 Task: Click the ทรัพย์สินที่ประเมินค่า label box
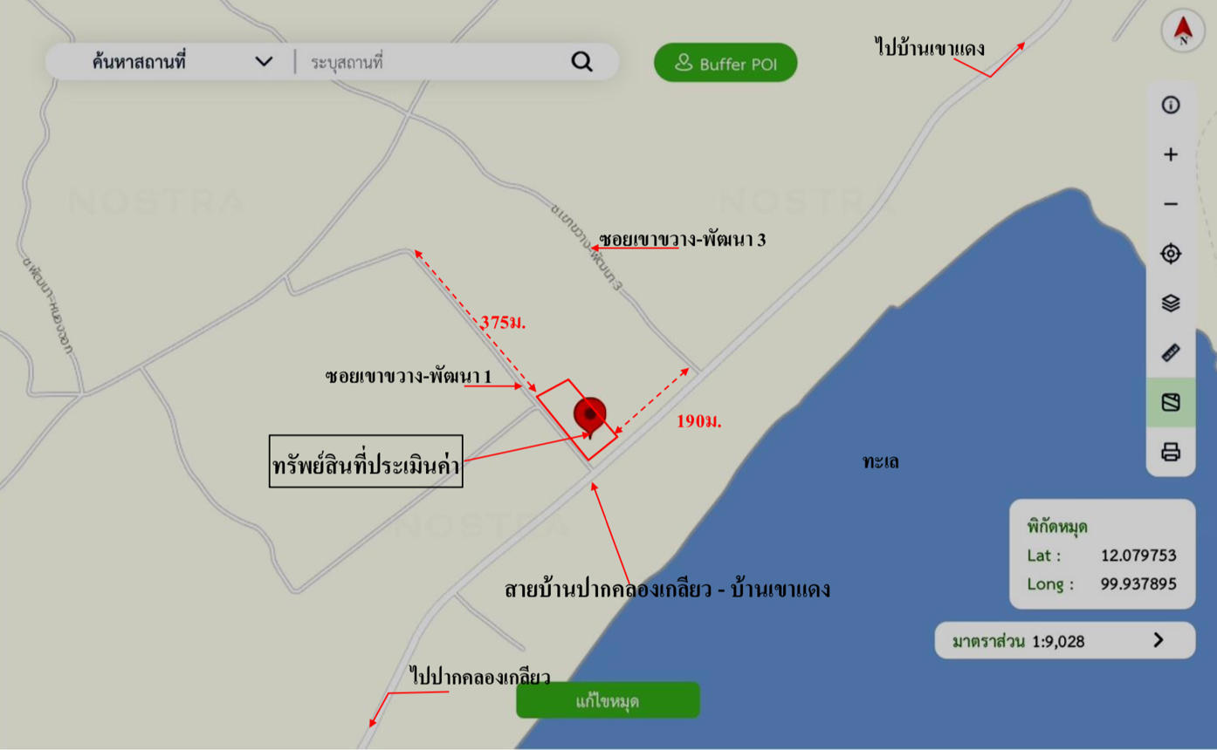pyautogui.click(x=366, y=461)
